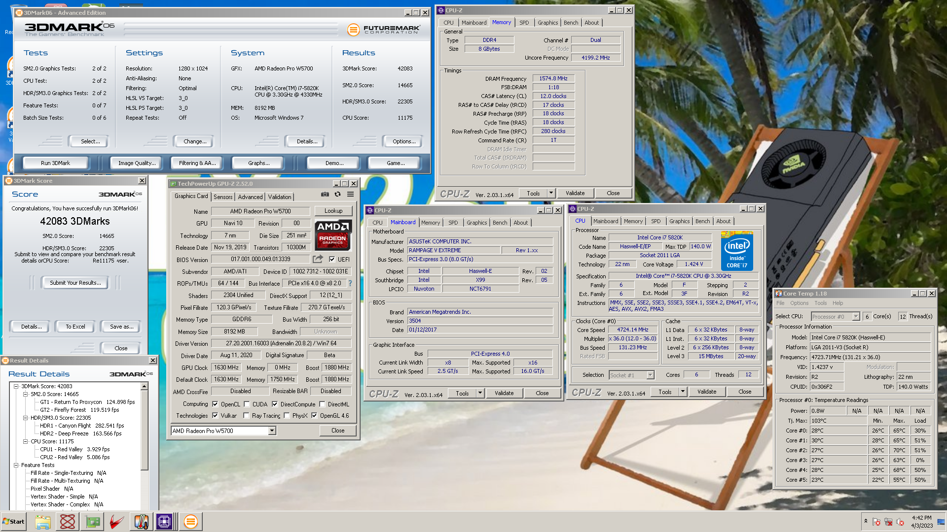
Task: Show hidden tray icons
Action: [x=865, y=521]
